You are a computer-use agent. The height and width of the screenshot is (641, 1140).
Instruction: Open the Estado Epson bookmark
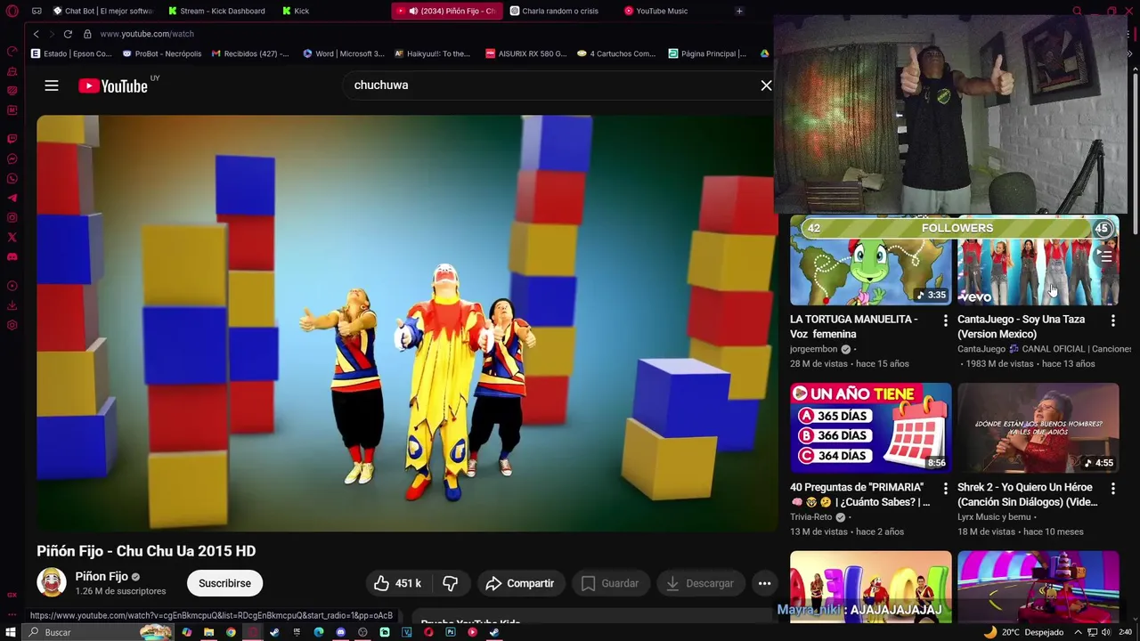point(71,53)
